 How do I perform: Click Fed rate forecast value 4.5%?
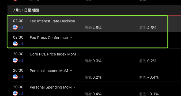97,28
